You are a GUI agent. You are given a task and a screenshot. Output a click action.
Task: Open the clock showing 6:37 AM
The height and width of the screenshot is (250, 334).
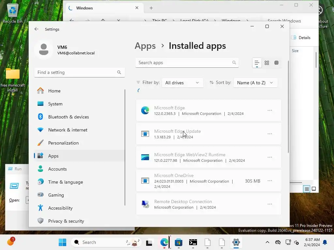[x=312, y=242]
